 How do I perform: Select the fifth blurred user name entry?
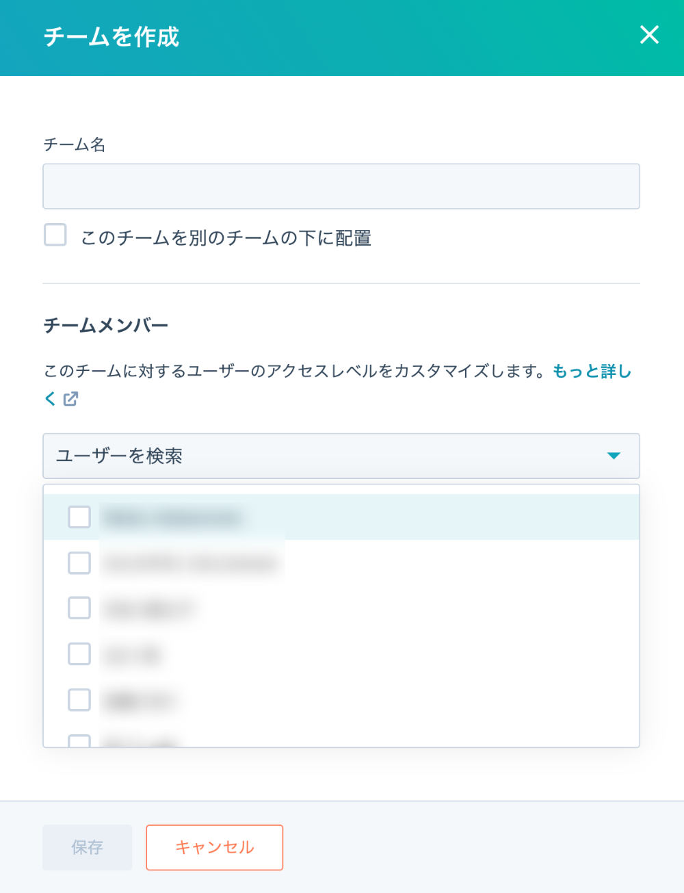(x=140, y=700)
